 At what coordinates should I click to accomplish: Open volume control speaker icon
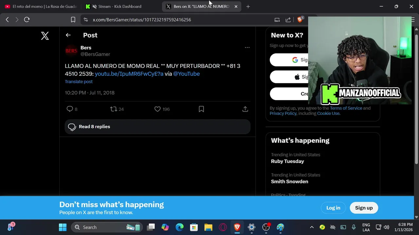[387, 227]
